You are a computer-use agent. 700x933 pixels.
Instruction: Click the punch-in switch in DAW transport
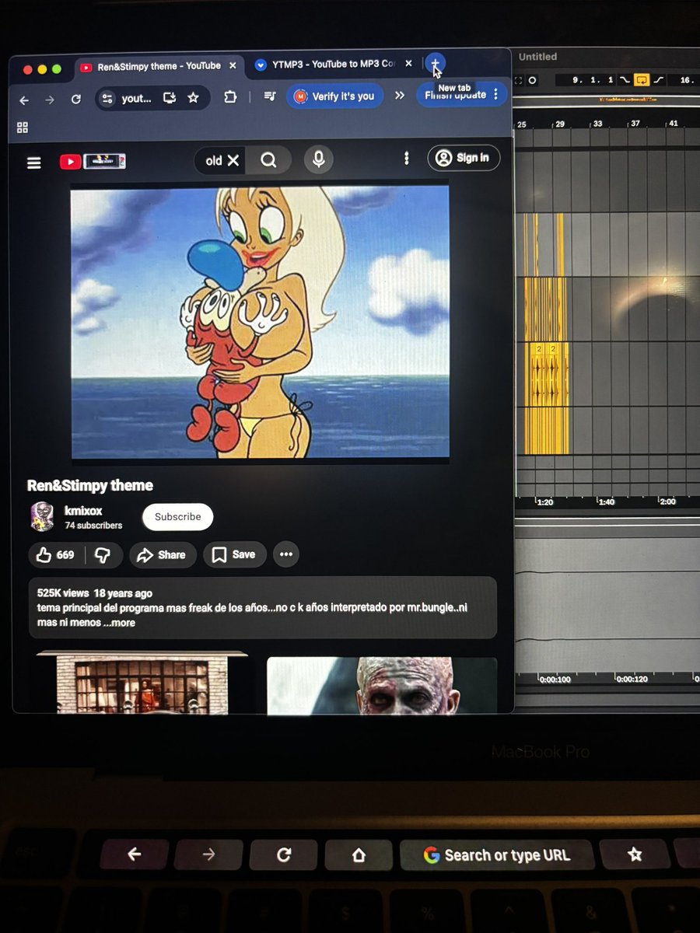(624, 80)
